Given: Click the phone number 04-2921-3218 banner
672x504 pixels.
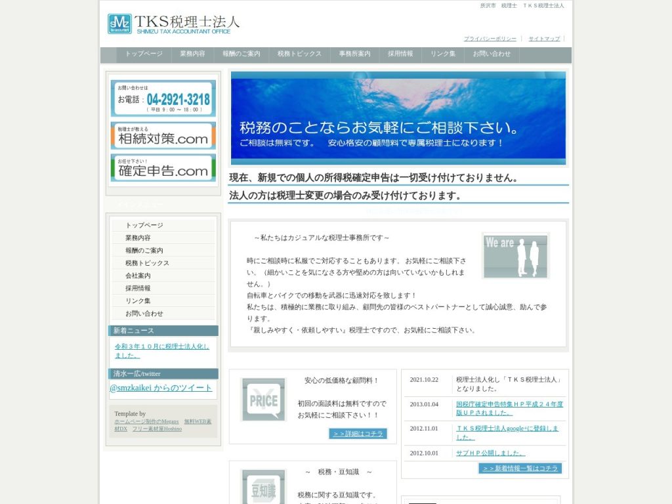Looking at the screenshot, I should pyautogui.click(x=163, y=98).
